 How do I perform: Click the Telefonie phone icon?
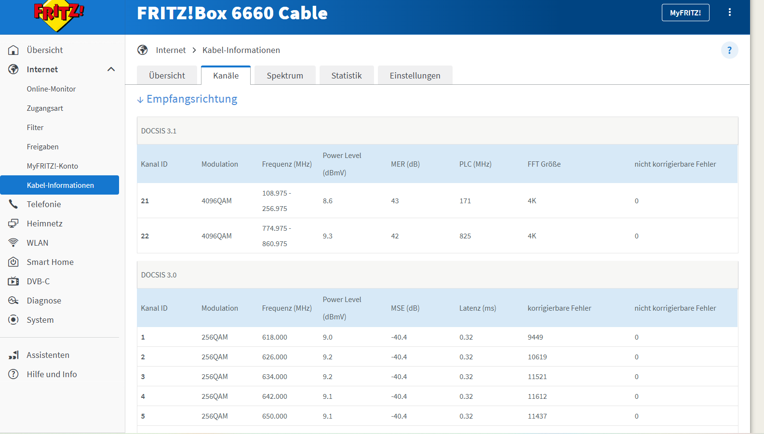13,204
